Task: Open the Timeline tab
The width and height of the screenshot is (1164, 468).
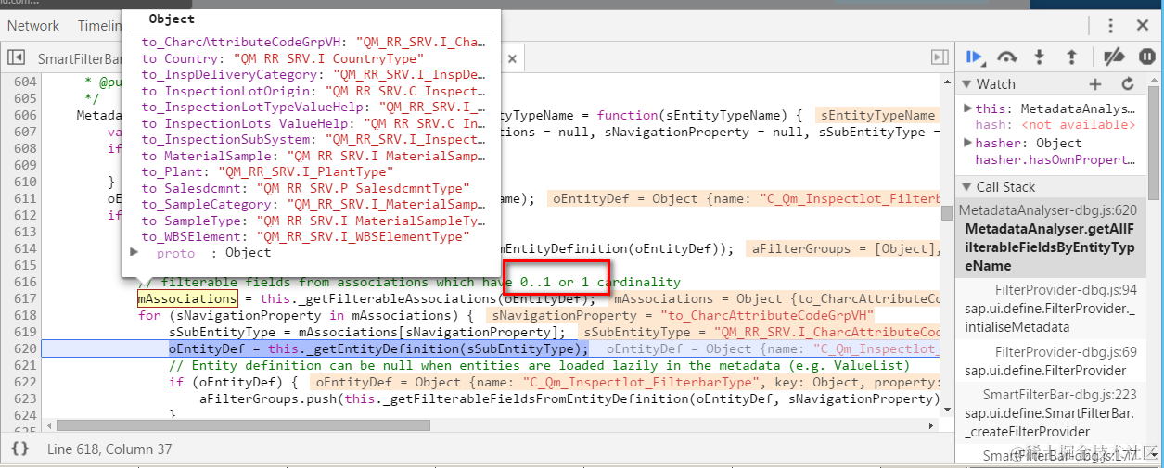Action: pos(97,26)
